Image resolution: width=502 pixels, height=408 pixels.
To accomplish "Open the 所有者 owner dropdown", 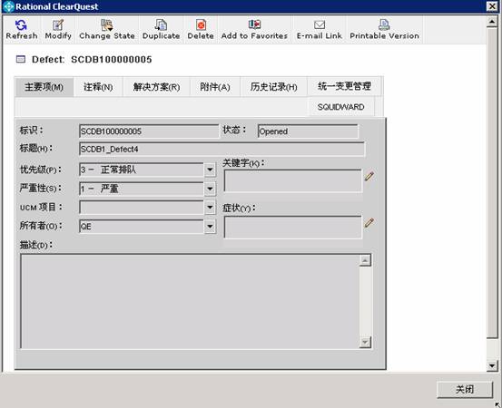I will [210, 227].
